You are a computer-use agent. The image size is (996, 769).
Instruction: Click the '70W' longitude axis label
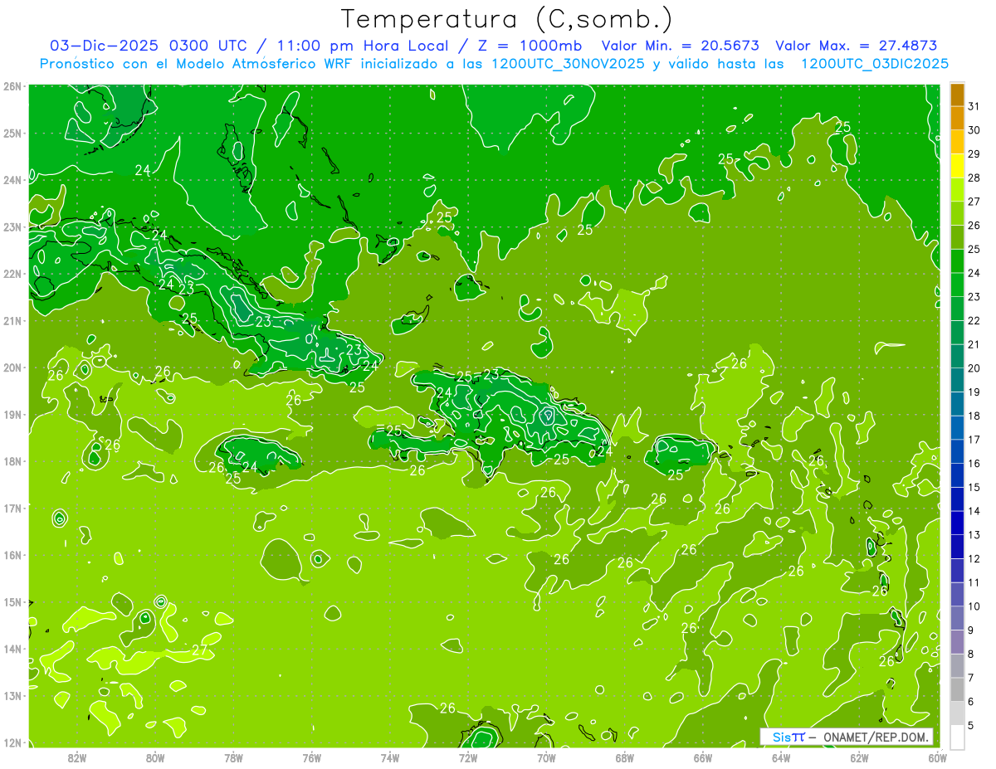546,757
